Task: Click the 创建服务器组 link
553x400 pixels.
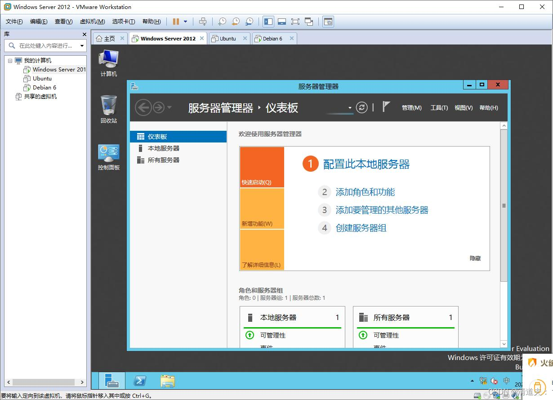Action: pyautogui.click(x=361, y=228)
